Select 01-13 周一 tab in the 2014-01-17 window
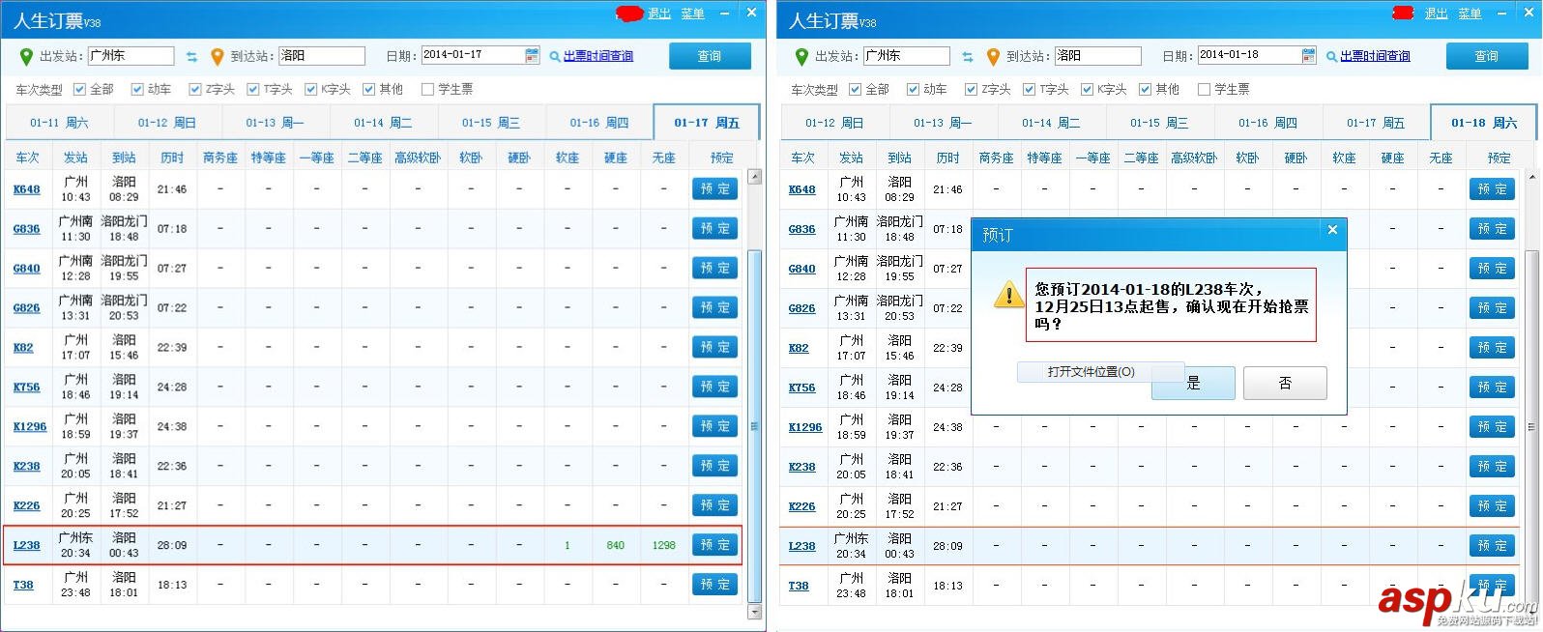The image size is (1543, 632). [275, 123]
